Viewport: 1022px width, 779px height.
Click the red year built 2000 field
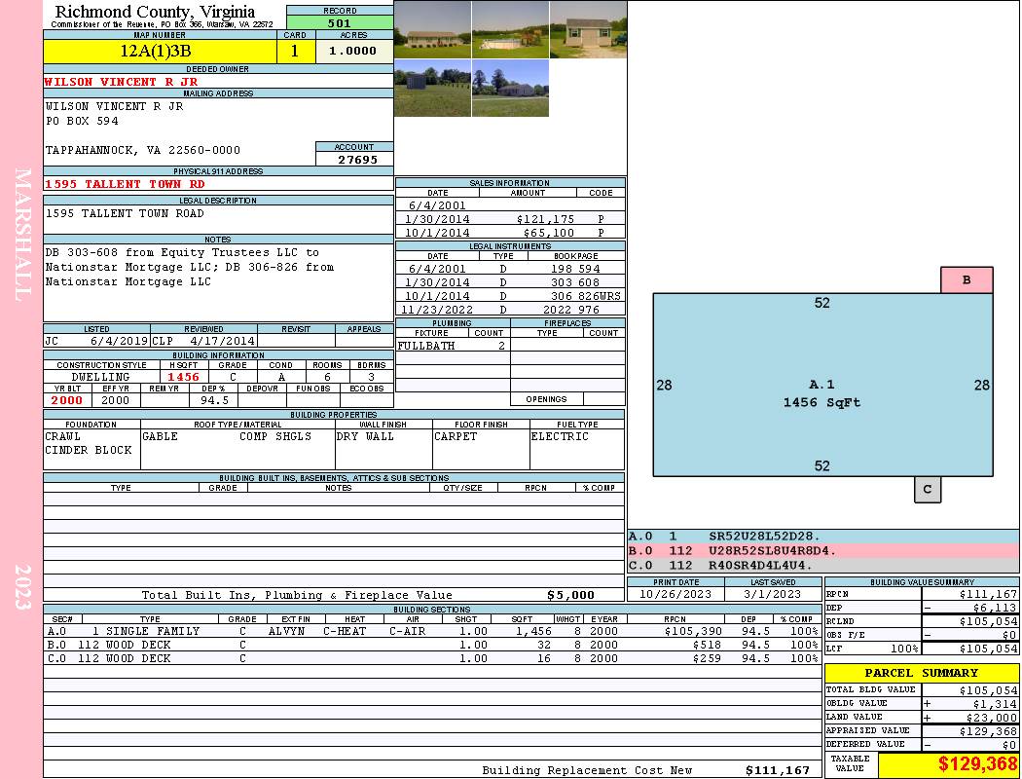pos(67,400)
